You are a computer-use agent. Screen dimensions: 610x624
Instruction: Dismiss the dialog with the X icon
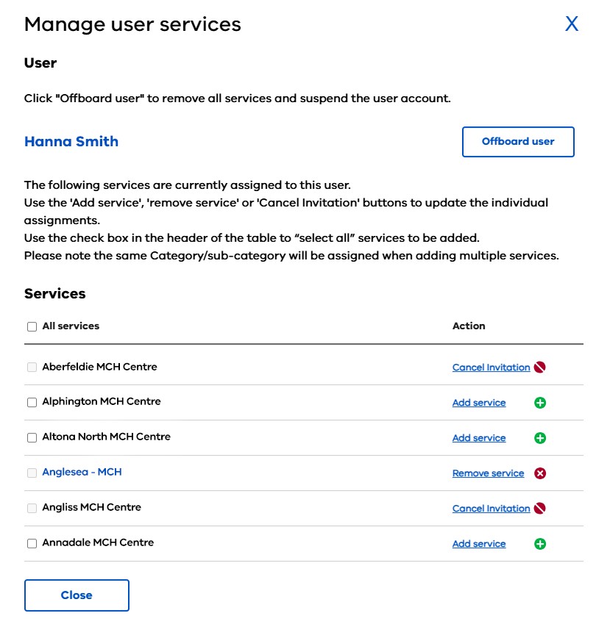pyautogui.click(x=572, y=24)
